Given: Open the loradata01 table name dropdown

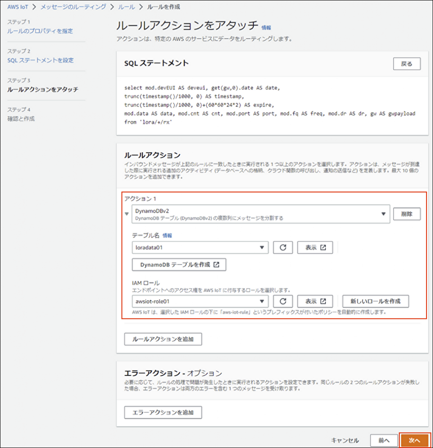Looking at the screenshot, I should point(200,247).
